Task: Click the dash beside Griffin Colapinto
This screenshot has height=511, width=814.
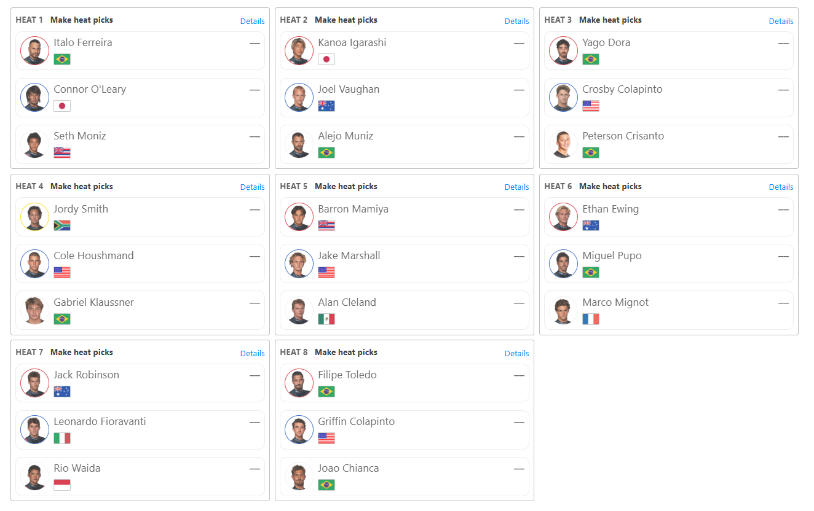Action: [519, 422]
